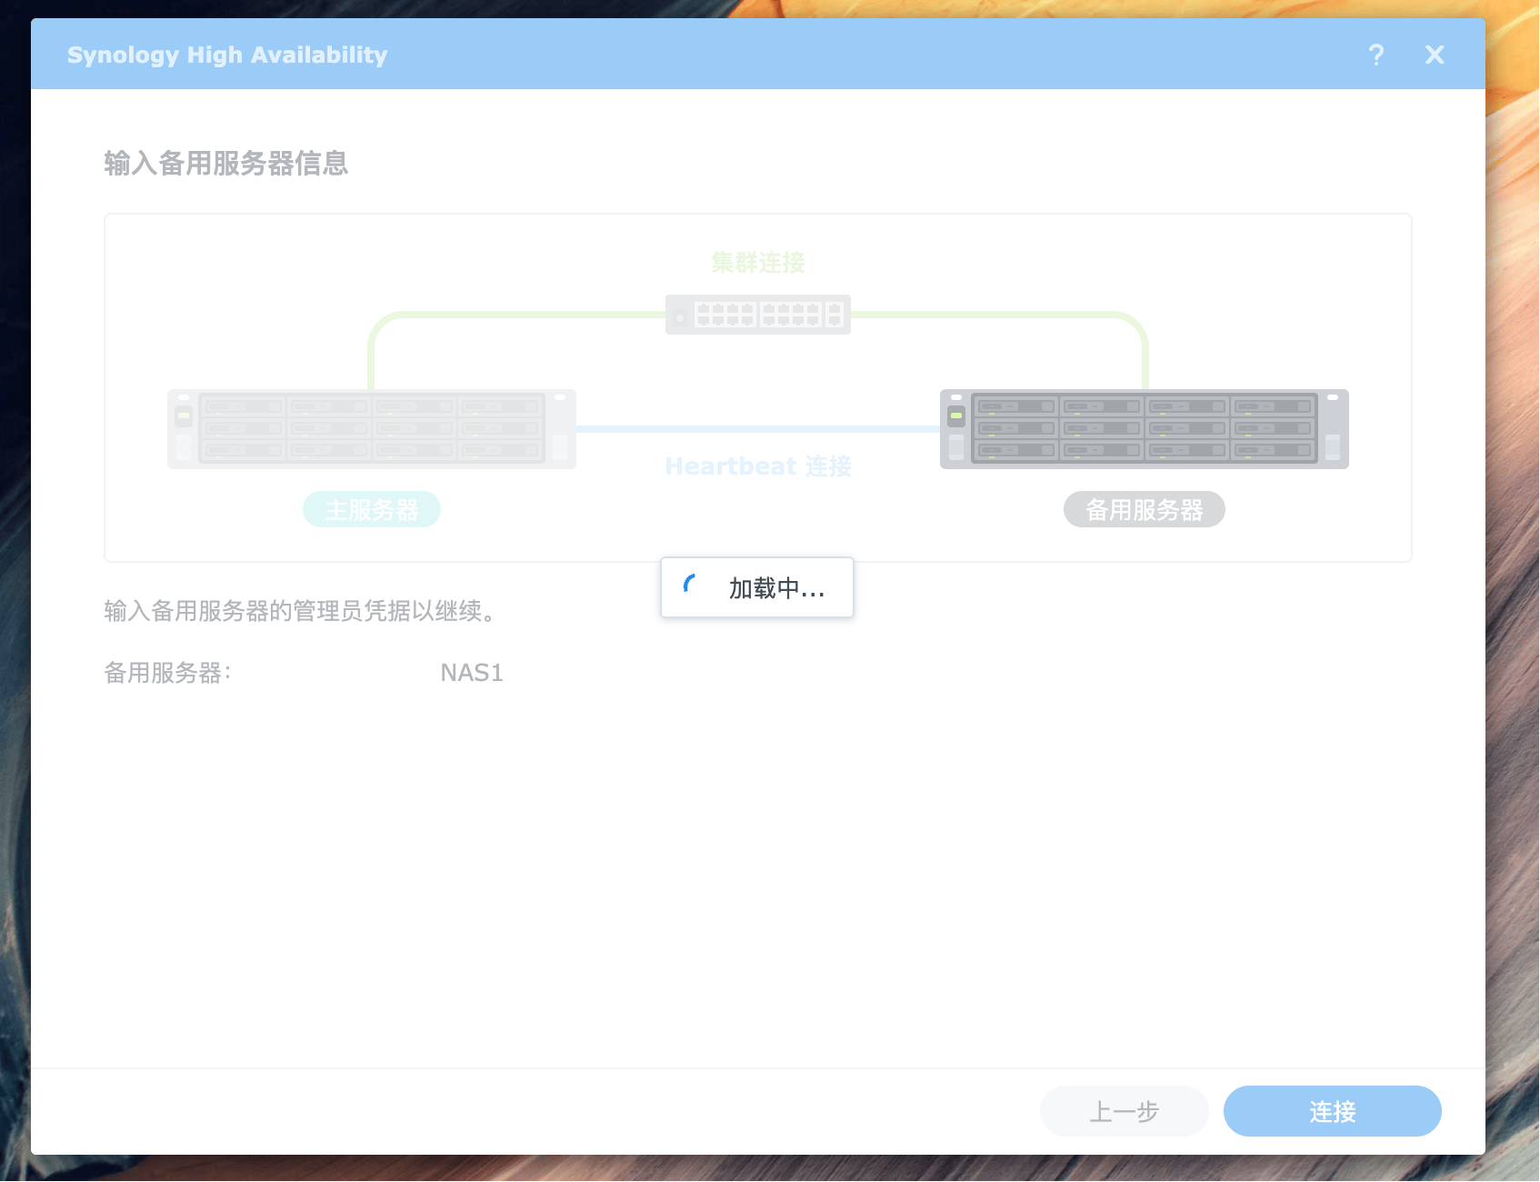
Task: Click the green status LED on standby server
Action: point(956,416)
